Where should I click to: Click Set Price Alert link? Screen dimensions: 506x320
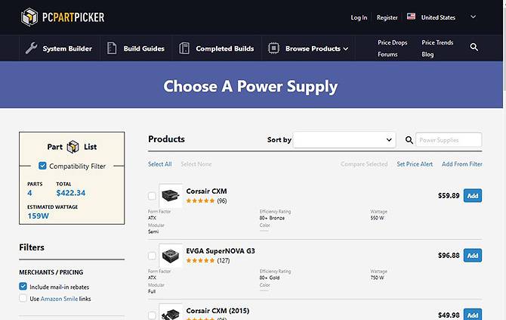pos(415,164)
